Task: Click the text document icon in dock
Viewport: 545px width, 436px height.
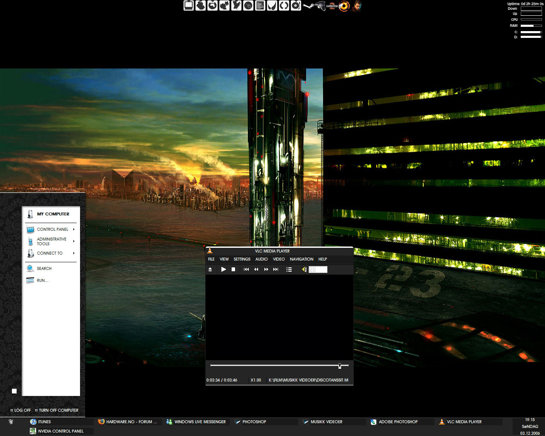Action: click(260, 6)
